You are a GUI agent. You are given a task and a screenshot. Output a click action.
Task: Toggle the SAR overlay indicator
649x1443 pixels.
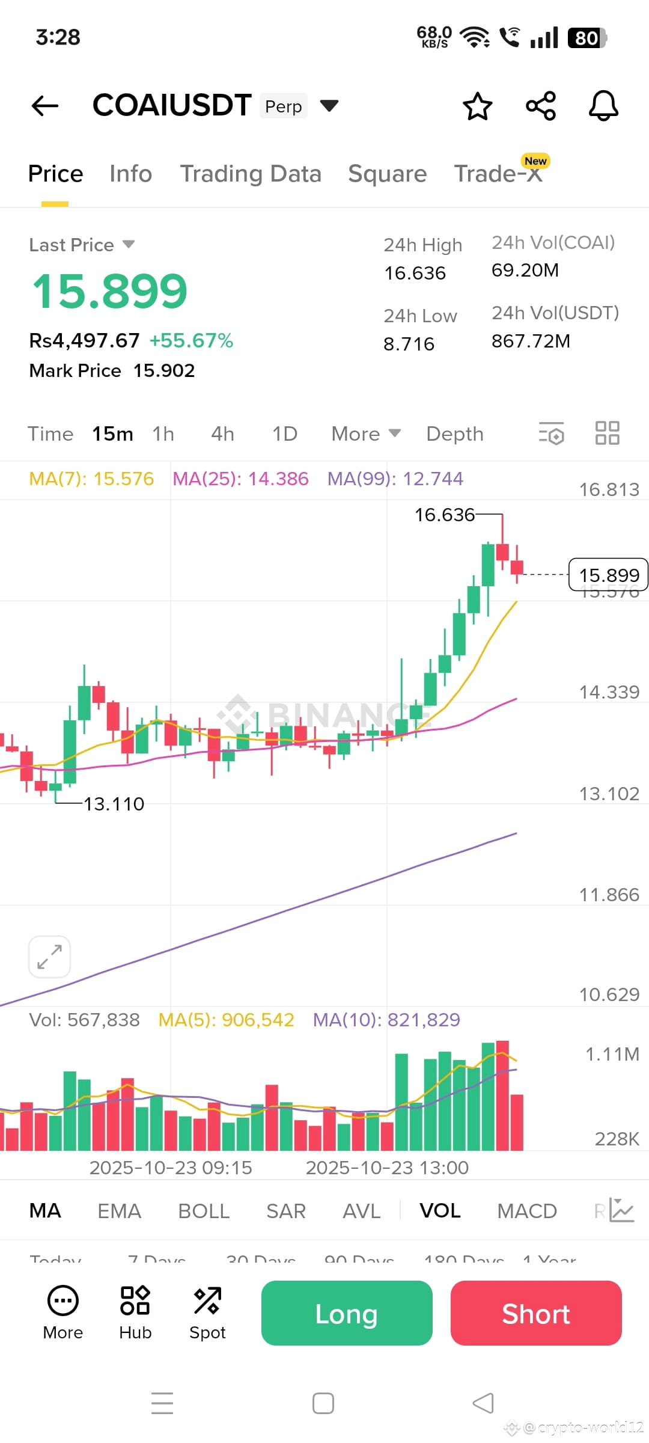point(286,1210)
